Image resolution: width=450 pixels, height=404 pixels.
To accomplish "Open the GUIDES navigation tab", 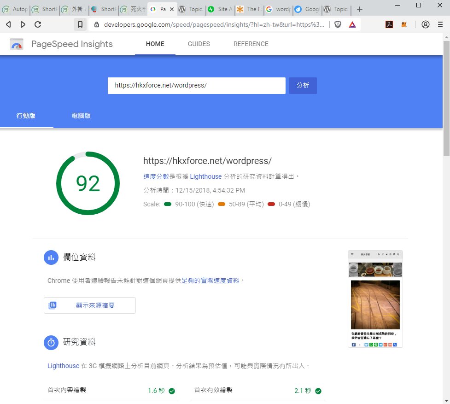I will (199, 44).
